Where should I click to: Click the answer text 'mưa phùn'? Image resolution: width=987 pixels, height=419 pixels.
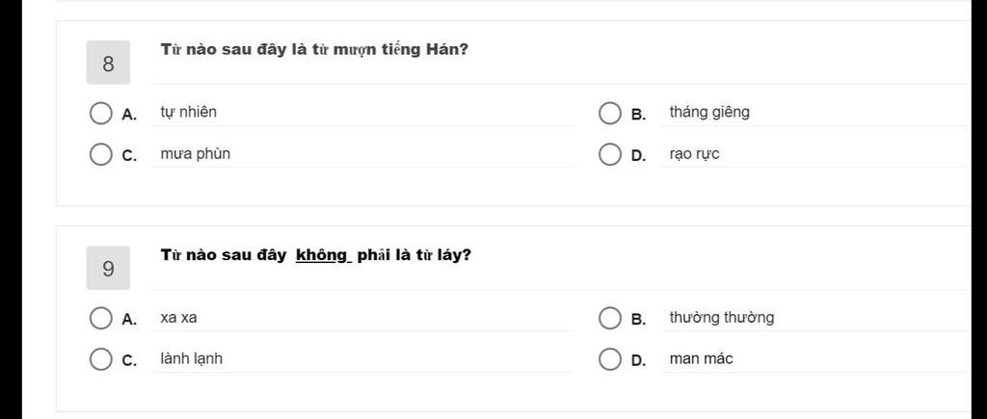tap(195, 154)
